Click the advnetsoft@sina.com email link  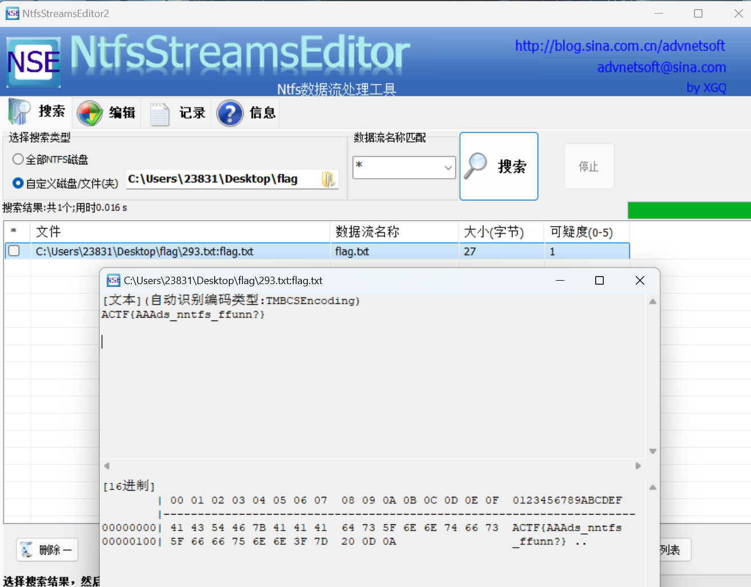click(x=661, y=67)
